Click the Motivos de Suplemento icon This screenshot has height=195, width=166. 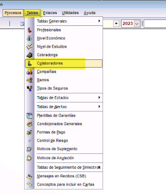click(29, 149)
